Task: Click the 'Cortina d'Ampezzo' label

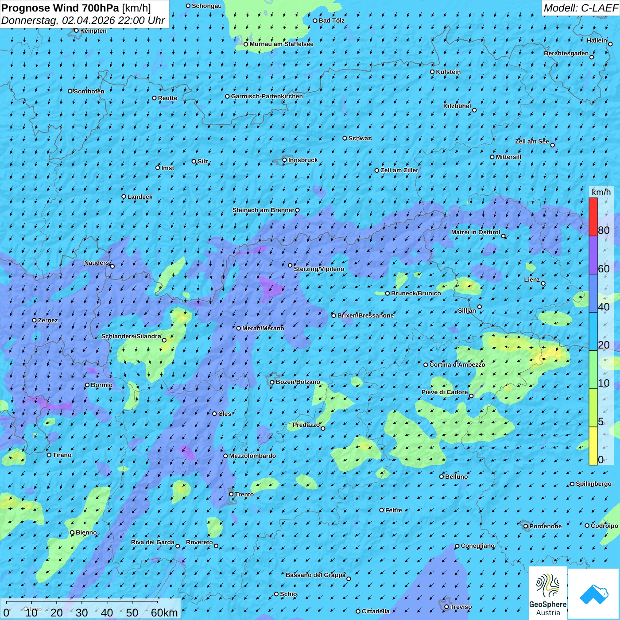Action: pyautogui.click(x=457, y=364)
